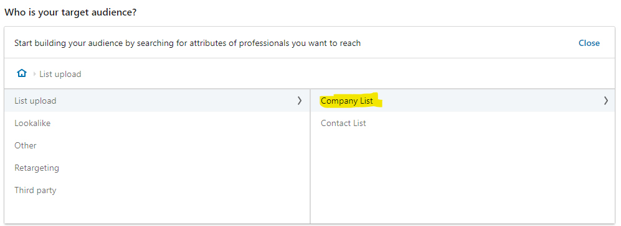This screenshot has height=226, width=621.
Task: Click the home icon in the breadcrumb
Action: tap(22, 73)
